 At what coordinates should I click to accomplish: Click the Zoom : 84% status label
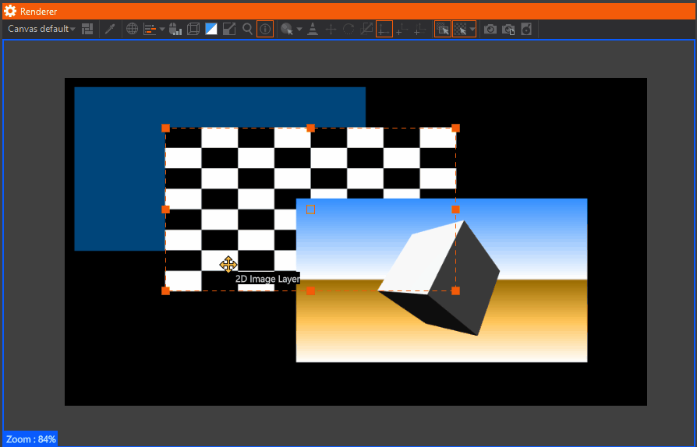point(30,439)
